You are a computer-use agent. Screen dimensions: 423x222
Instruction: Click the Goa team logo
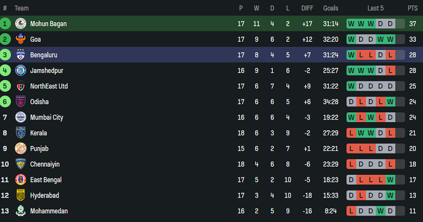[x=21, y=40]
